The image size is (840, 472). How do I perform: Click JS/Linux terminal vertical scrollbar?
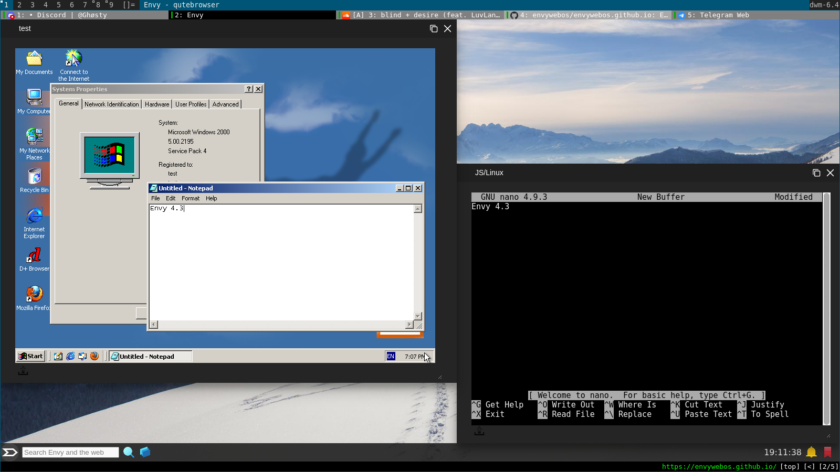[826, 309]
